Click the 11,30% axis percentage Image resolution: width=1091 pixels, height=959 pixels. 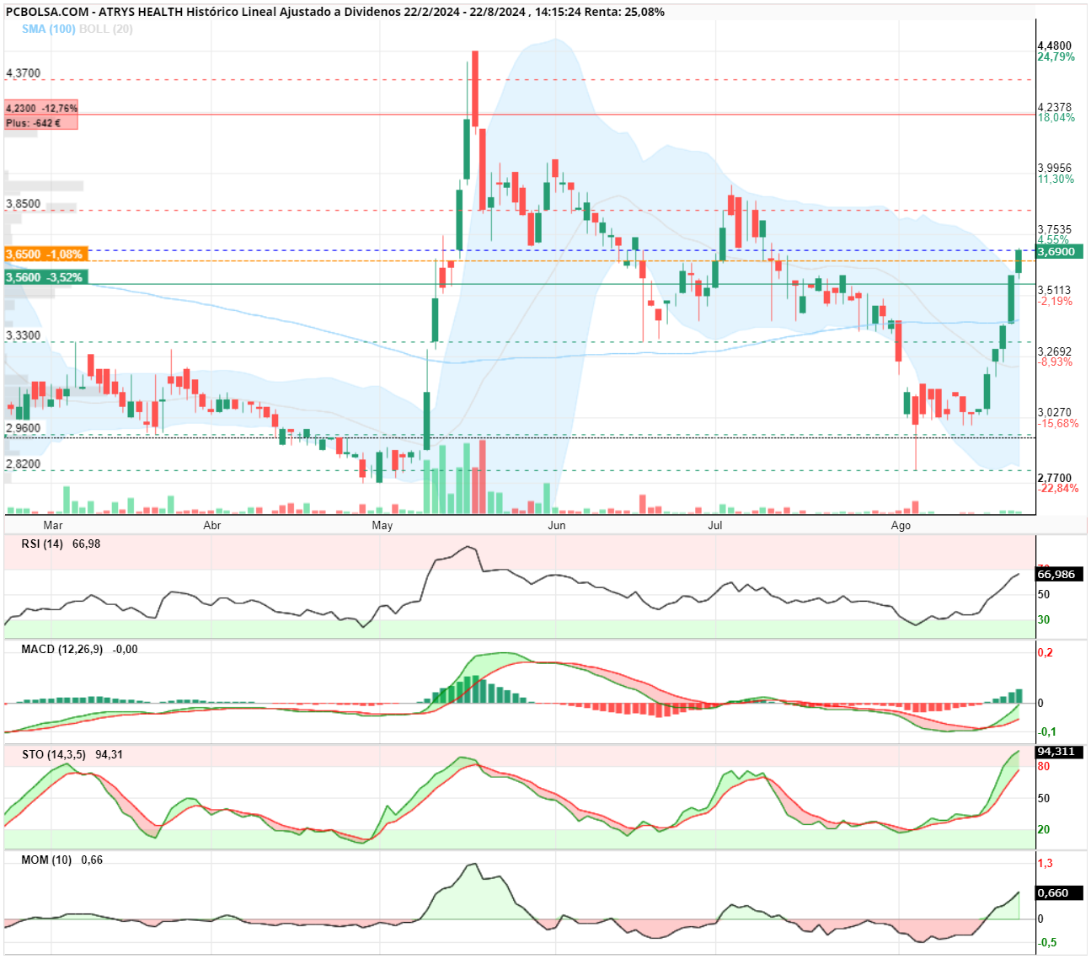pos(1056,179)
